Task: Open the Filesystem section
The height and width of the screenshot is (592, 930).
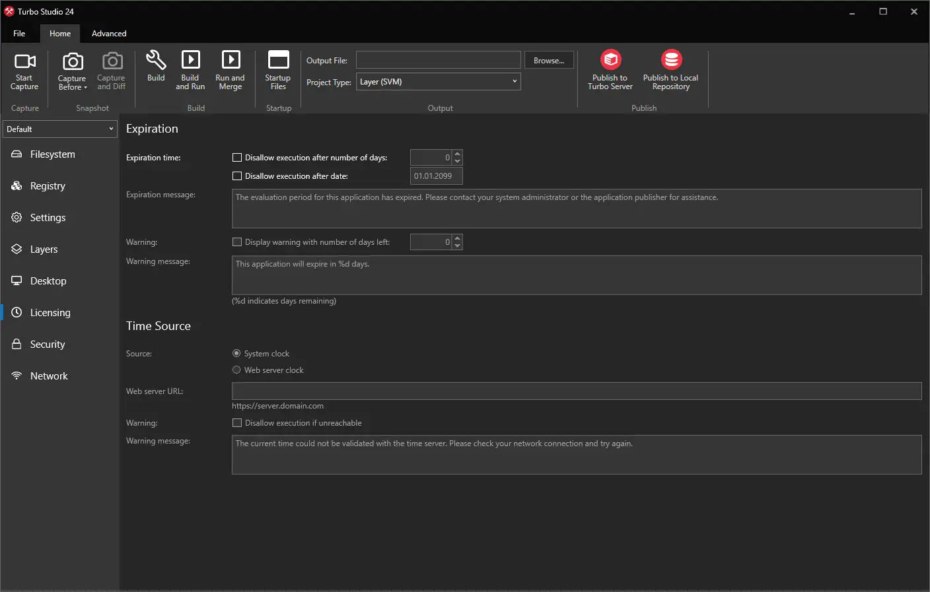Action: [60, 154]
